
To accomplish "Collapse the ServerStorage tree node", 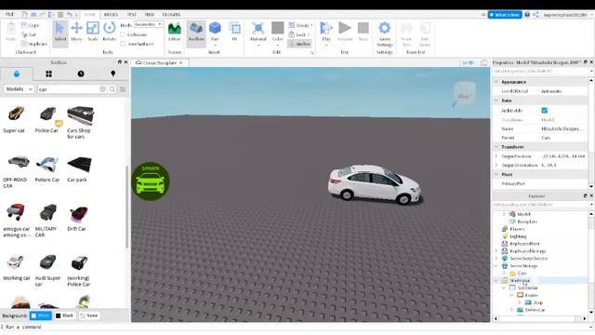I will click(x=496, y=266).
